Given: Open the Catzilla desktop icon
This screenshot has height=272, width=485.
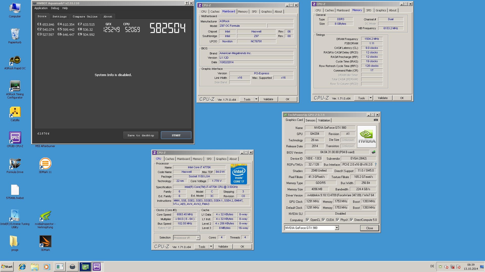Looking at the screenshot, I should [x=15, y=114].
